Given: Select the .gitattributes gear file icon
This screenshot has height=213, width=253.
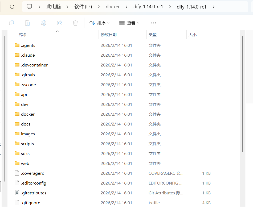Looking at the screenshot, I should click(x=17, y=193).
